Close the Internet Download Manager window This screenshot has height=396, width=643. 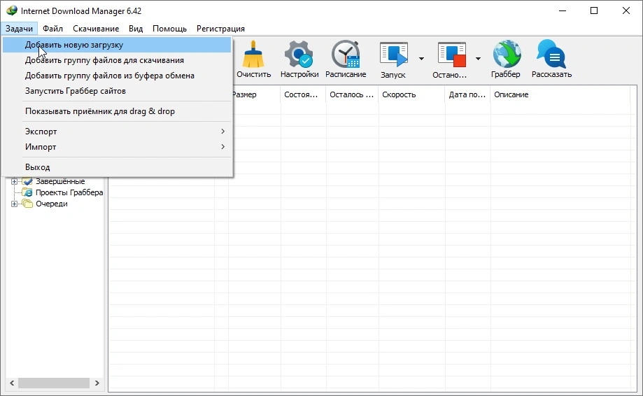click(626, 10)
